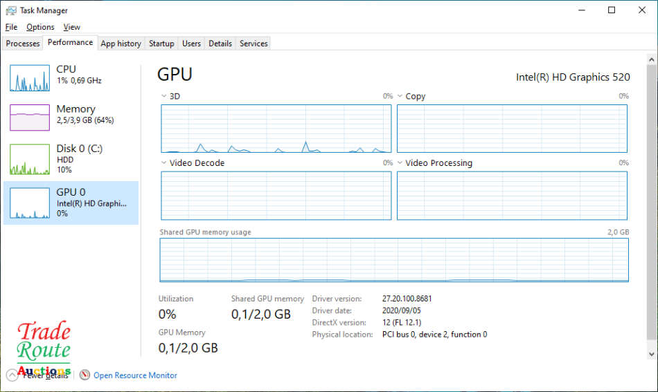This screenshot has height=392, width=658.
Task: Open the Copy graph engine dropdown
Action: click(x=400, y=97)
